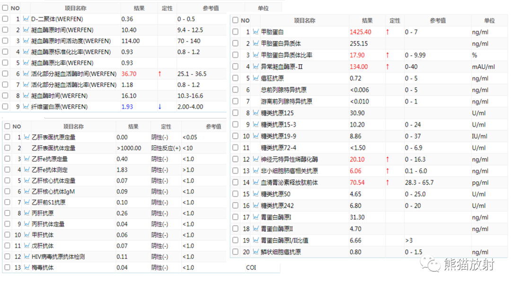Check the box for 凝血酶原时间(WERFEN) row

(5, 30)
